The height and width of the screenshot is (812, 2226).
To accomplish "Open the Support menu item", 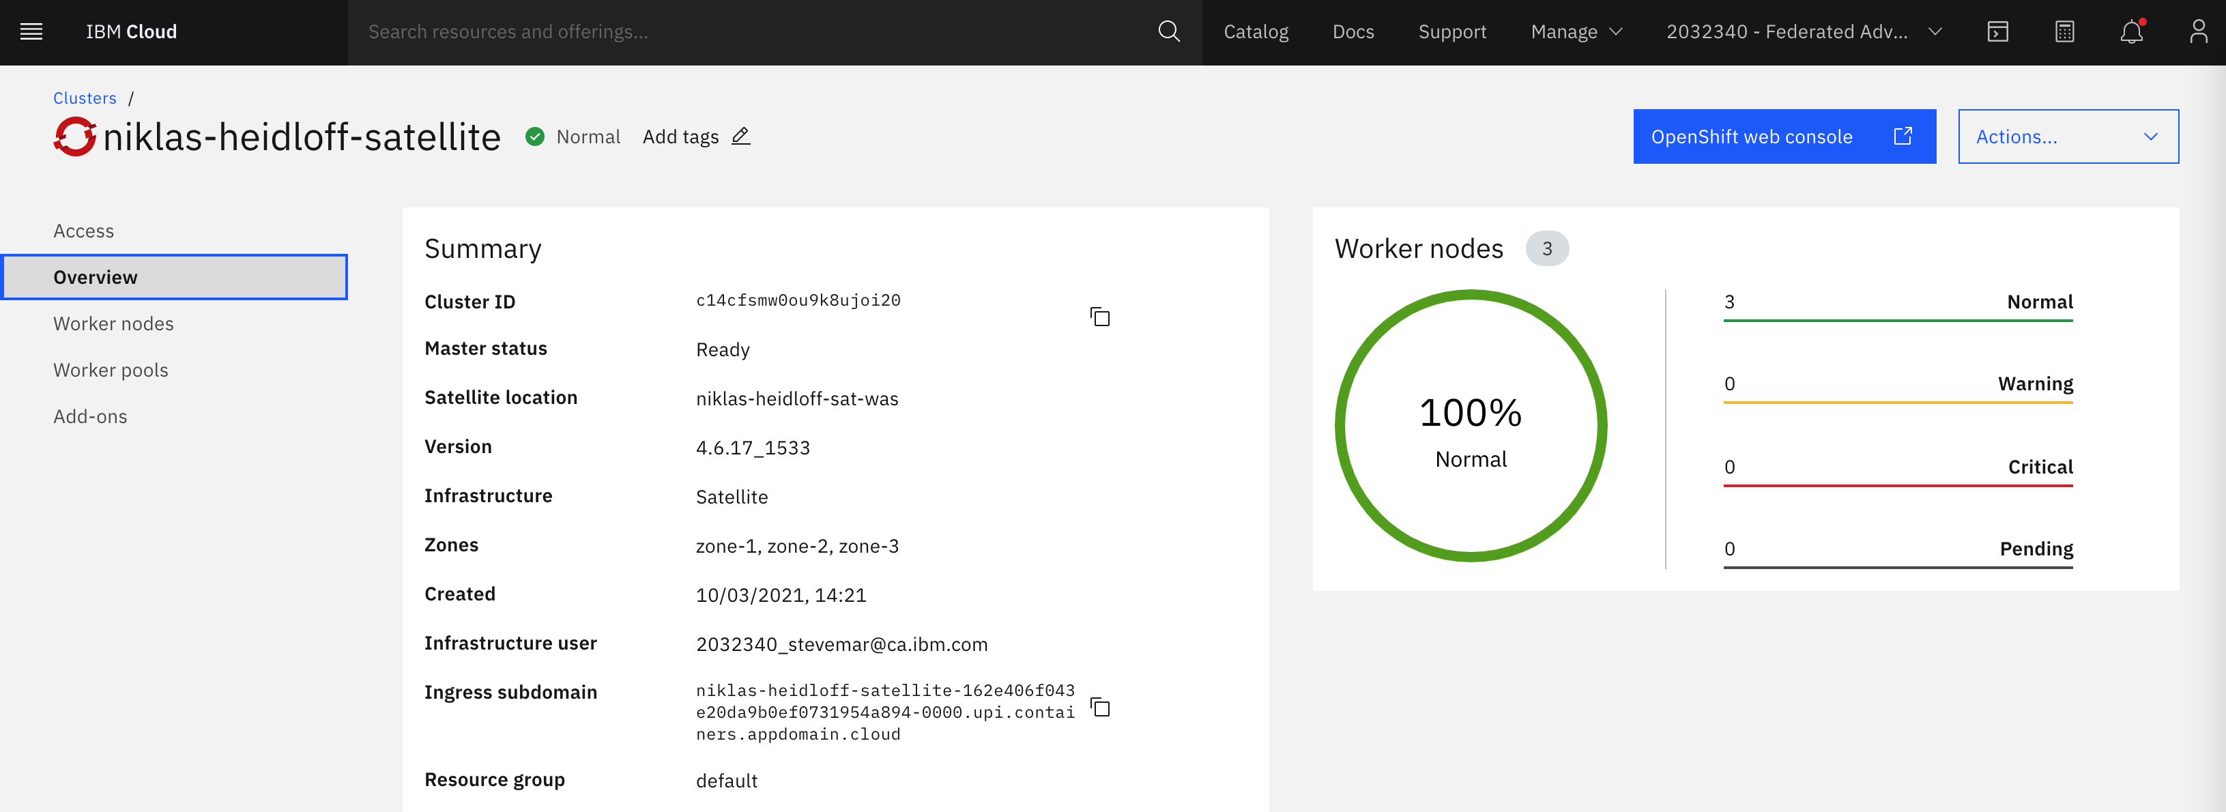I will (1451, 32).
